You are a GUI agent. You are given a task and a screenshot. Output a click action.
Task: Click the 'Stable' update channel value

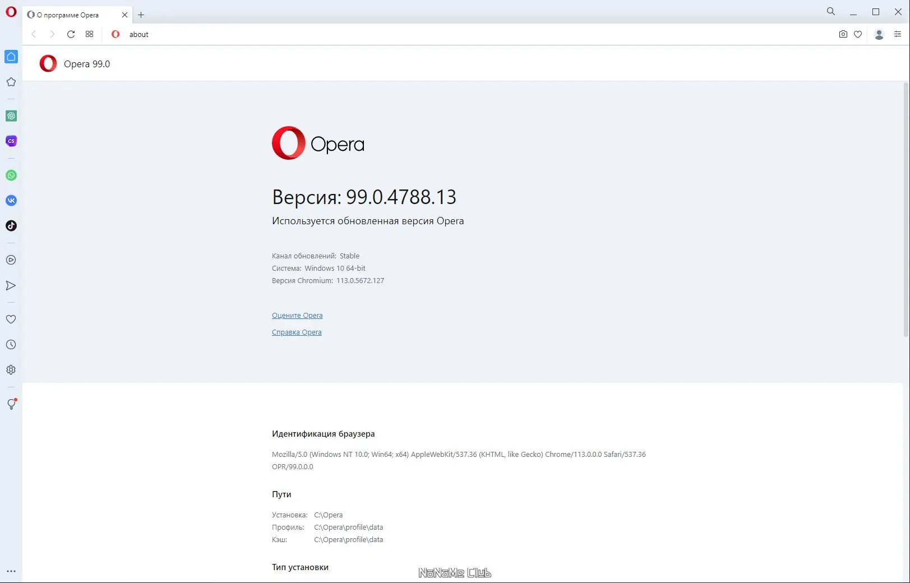(349, 256)
